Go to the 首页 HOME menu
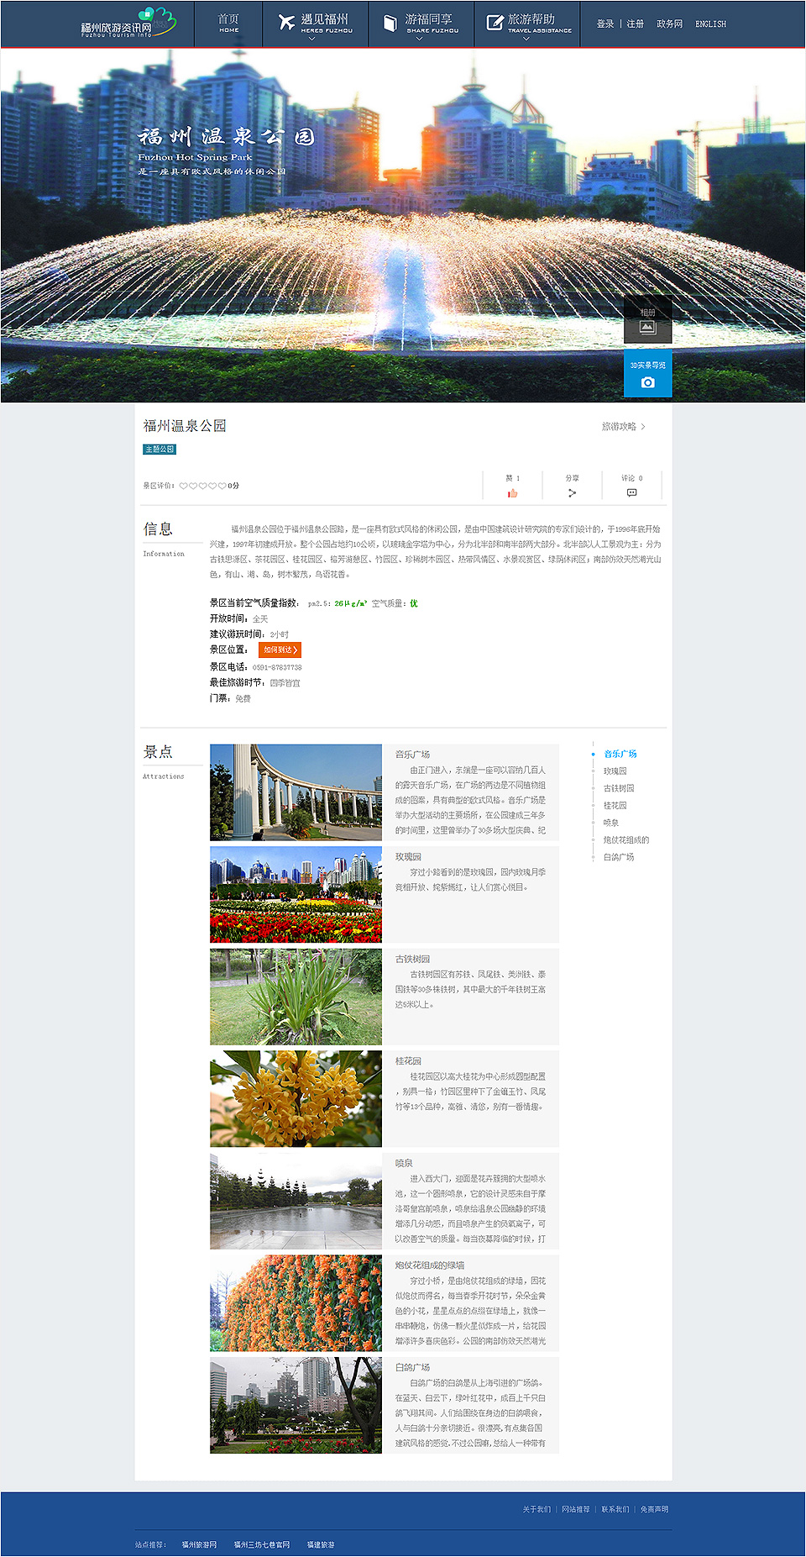Screen dimensions: 806x1557 point(228,24)
